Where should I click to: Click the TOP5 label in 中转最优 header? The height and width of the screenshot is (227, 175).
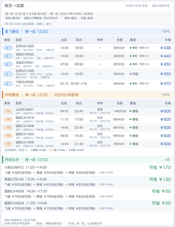click(x=166, y=95)
